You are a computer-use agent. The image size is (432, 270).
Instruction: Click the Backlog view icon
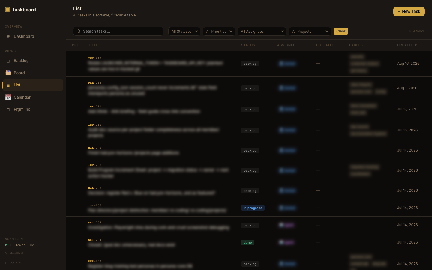[x=8, y=61]
